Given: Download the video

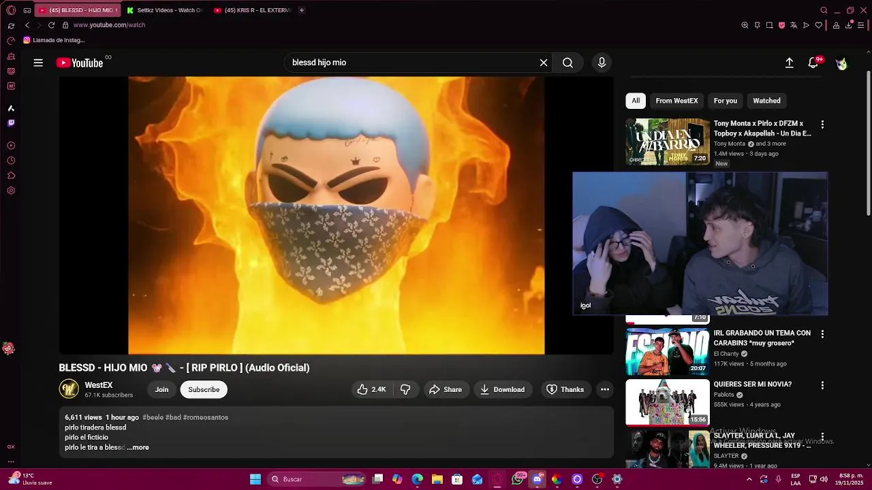Looking at the screenshot, I should (x=503, y=389).
